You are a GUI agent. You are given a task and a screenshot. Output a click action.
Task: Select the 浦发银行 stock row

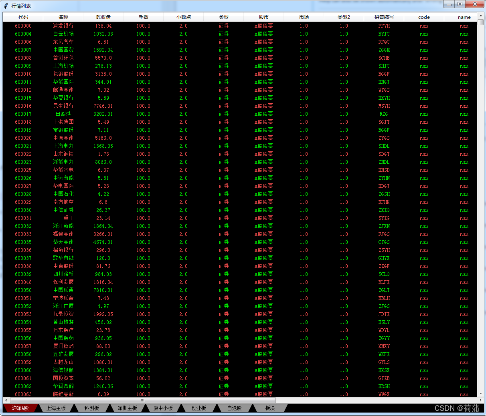tap(240, 26)
